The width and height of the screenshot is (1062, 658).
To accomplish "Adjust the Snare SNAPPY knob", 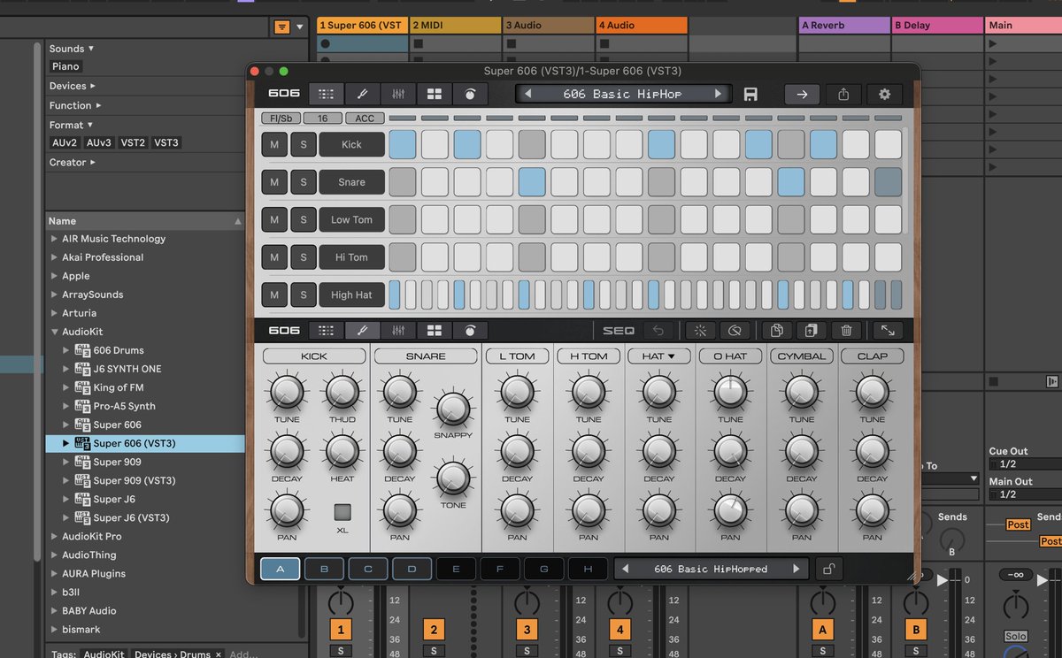I will coord(452,407).
